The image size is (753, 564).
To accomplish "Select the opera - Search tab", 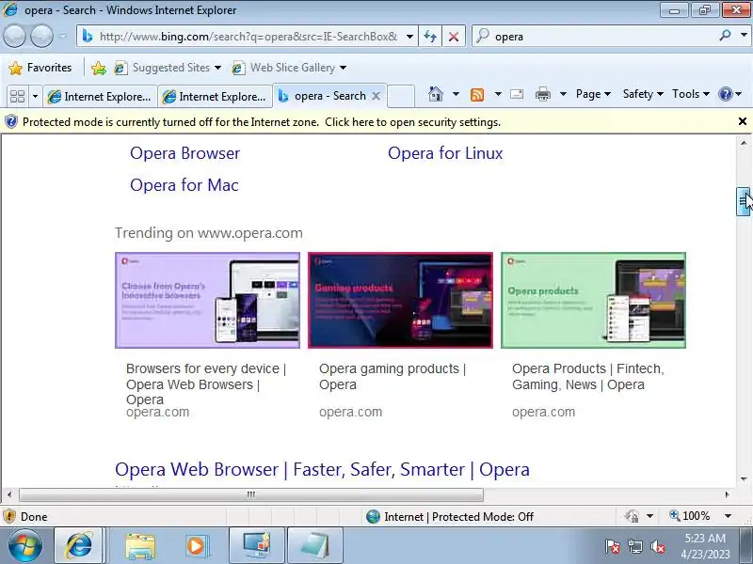I will (323, 96).
